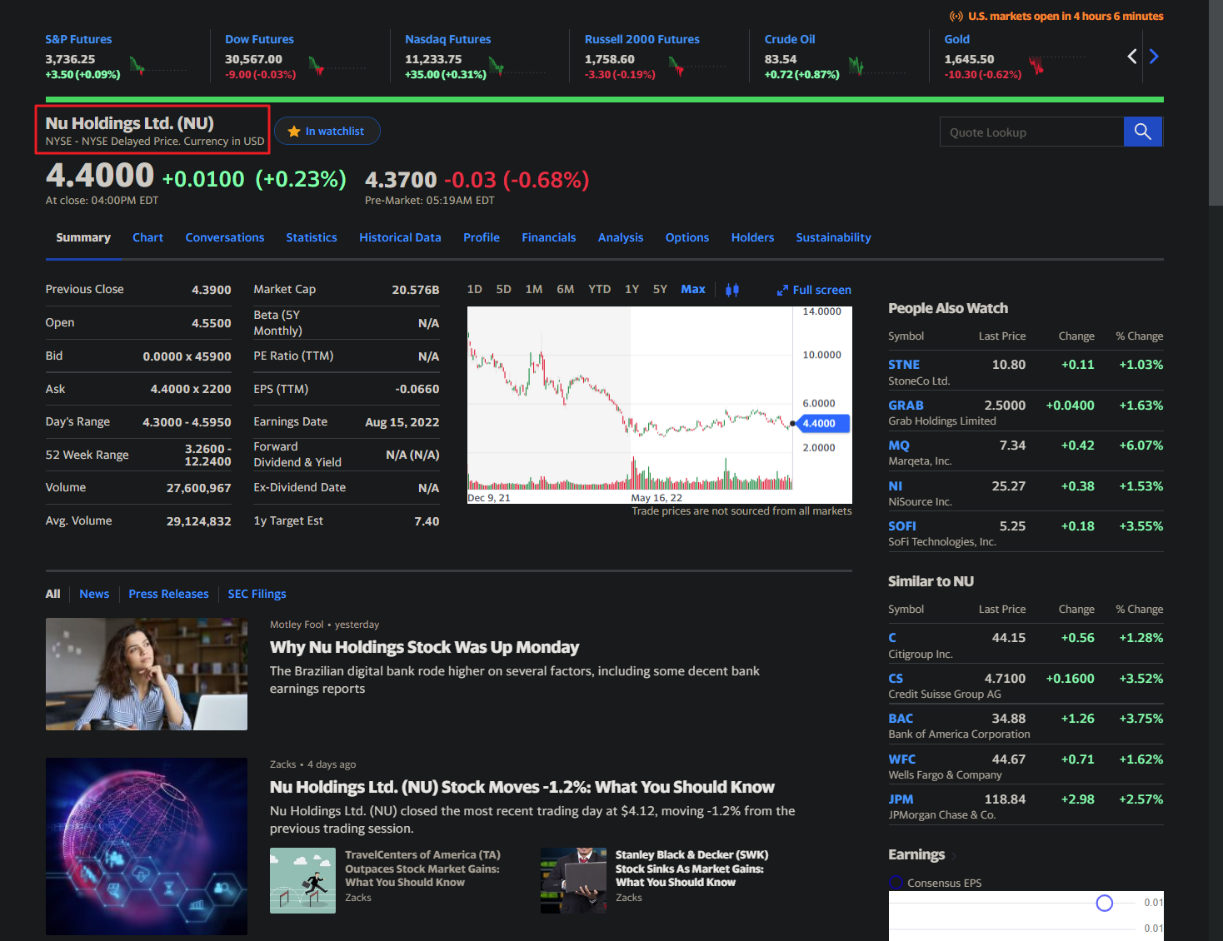Click the markets open broadcast icon
Screen dimensions: 1223x941
coord(956,16)
